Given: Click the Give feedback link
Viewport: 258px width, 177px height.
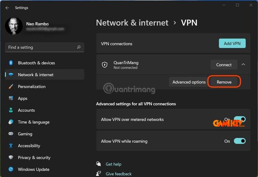Looking at the screenshot, I should 118,174.
